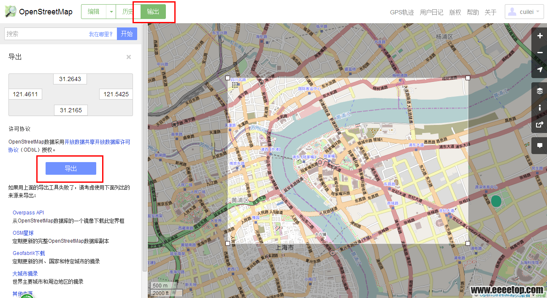Select the east longitude field 121.5425
Screen dimensions: 547x298
click(x=116, y=94)
